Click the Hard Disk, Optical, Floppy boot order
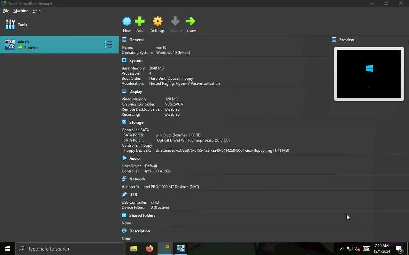 pyautogui.click(x=171, y=78)
